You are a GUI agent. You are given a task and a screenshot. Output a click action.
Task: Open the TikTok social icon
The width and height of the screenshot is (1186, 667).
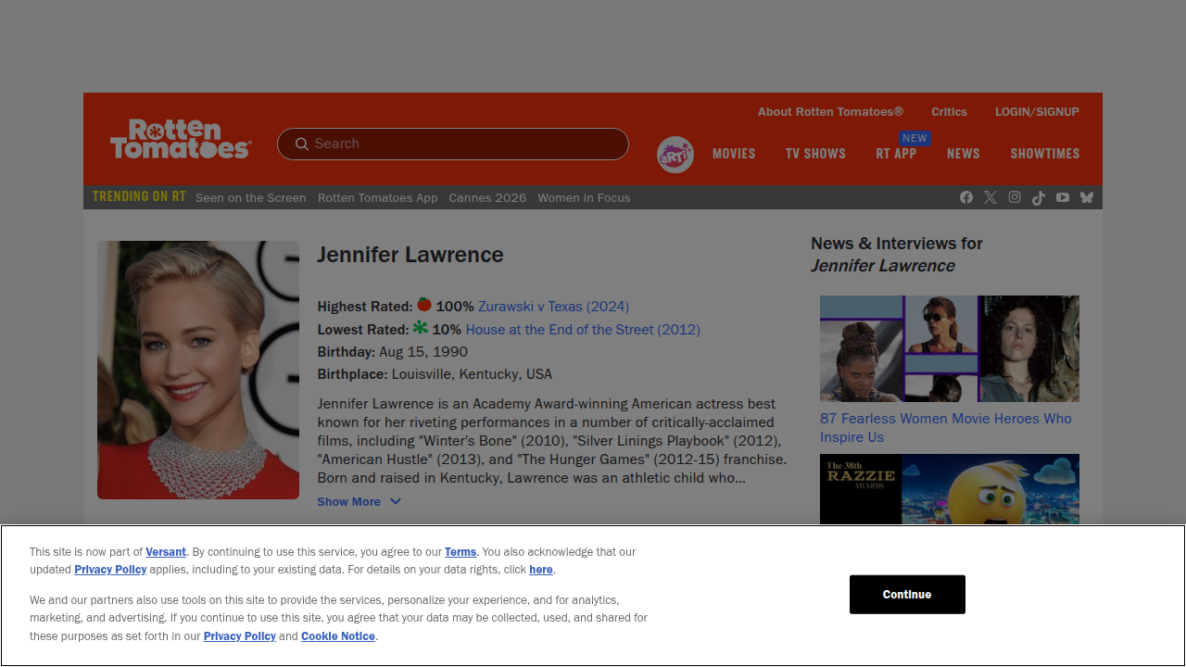tap(1039, 197)
